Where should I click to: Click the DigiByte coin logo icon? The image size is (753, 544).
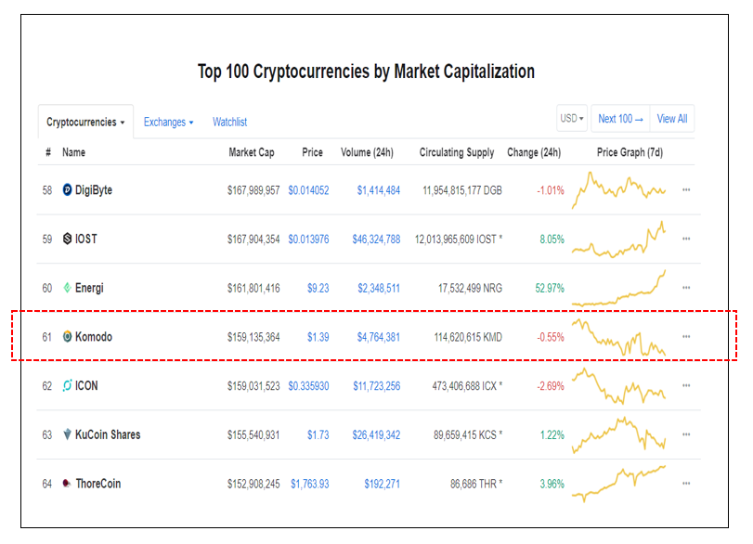click(x=67, y=190)
